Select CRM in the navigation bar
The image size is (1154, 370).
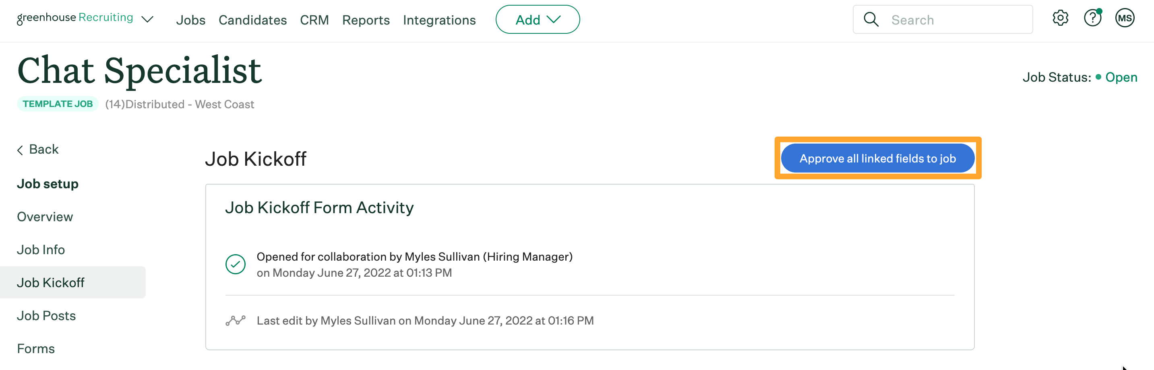click(x=314, y=20)
